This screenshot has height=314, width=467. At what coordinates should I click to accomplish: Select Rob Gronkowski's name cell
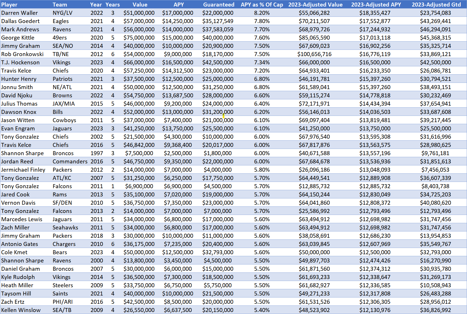click(22, 54)
